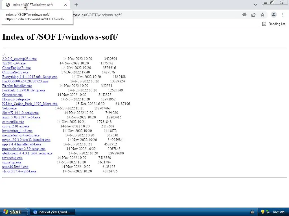
Task: Click the date 13-Dec-2022 16:50 text
Action: [90, 104]
